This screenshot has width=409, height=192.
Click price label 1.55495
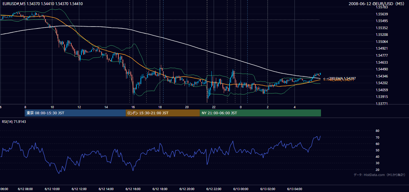(x=382, y=21)
